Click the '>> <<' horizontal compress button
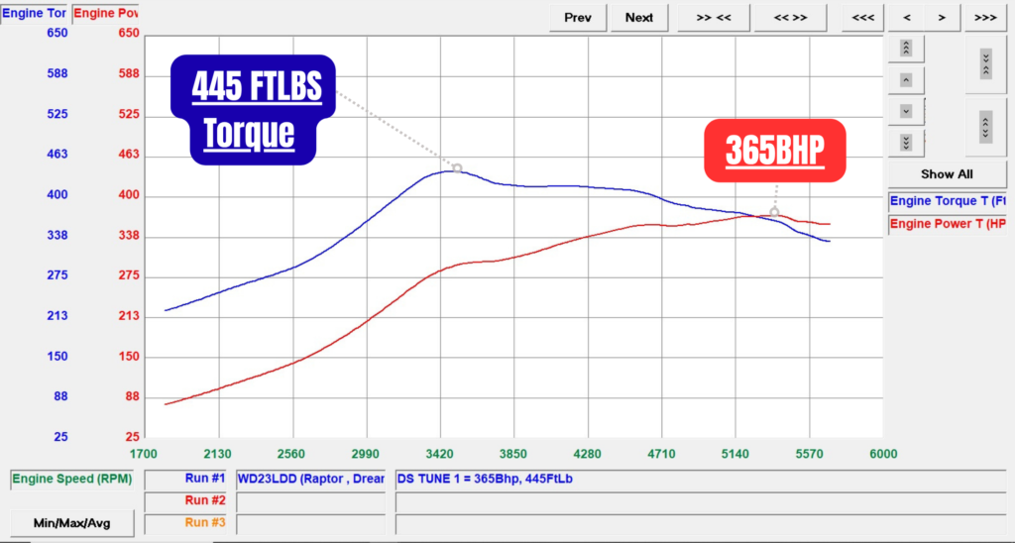 coord(714,17)
